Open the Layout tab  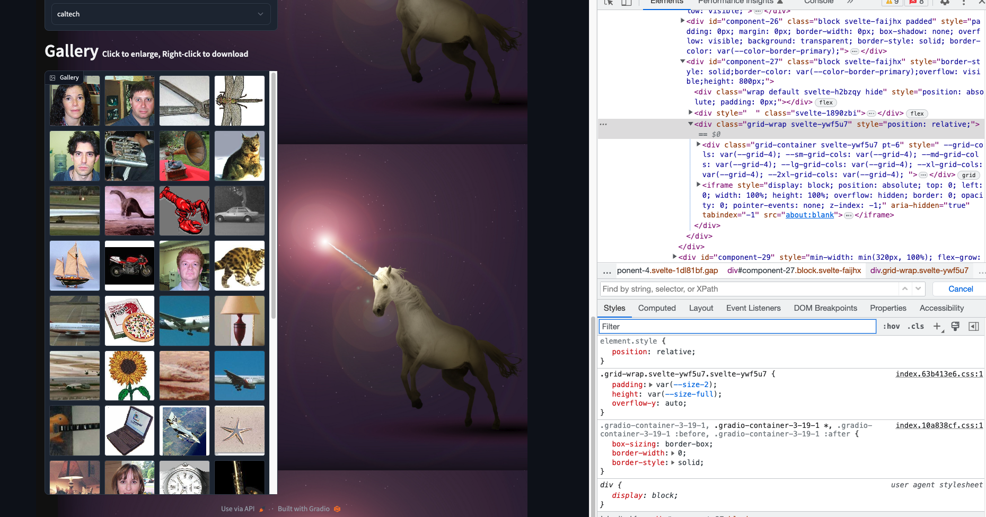click(x=701, y=308)
